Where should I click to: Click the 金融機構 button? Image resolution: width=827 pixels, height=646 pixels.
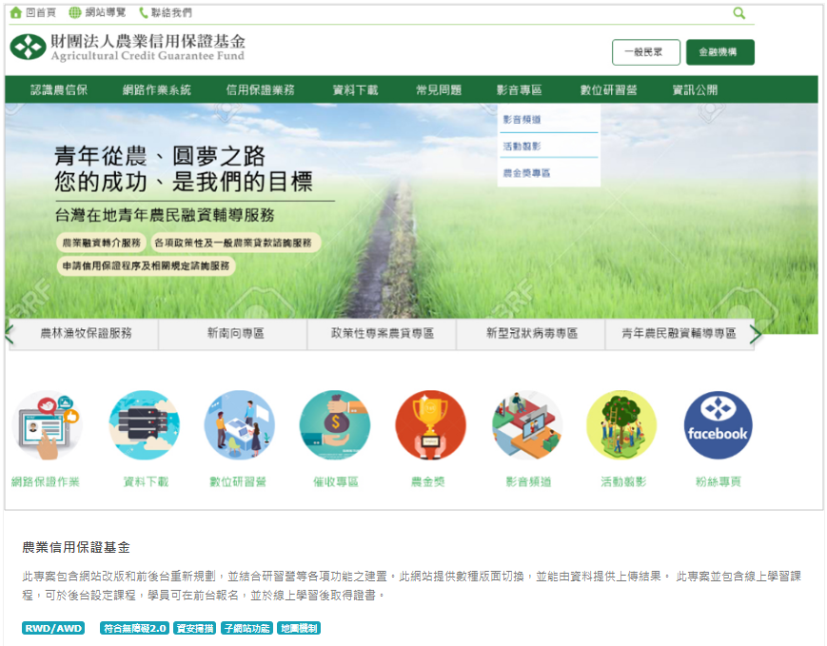pos(719,52)
